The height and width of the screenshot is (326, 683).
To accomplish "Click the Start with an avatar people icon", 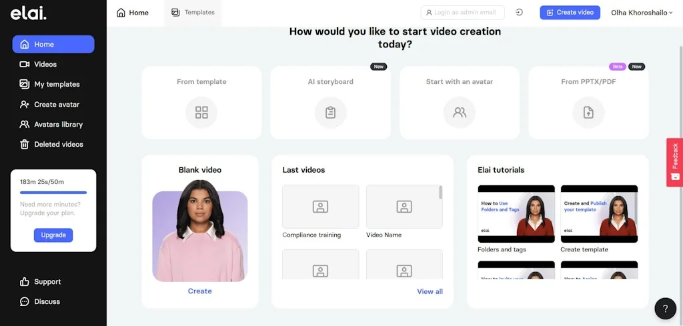I will 459,112.
